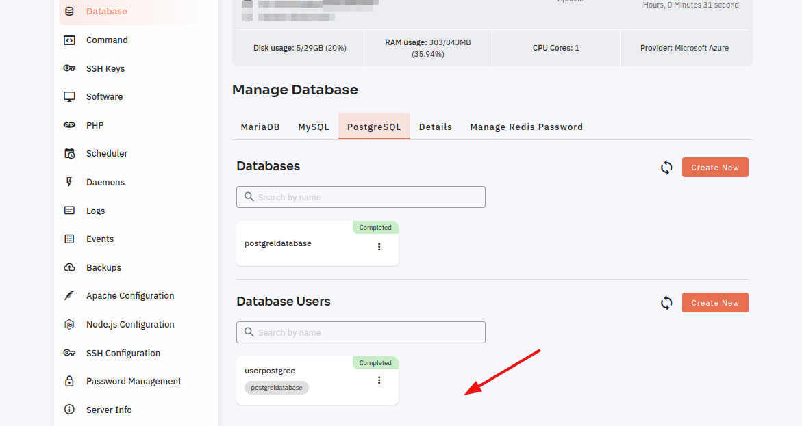Switch to the MySQL tab
802x426 pixels.
click(x=314, y=127)
